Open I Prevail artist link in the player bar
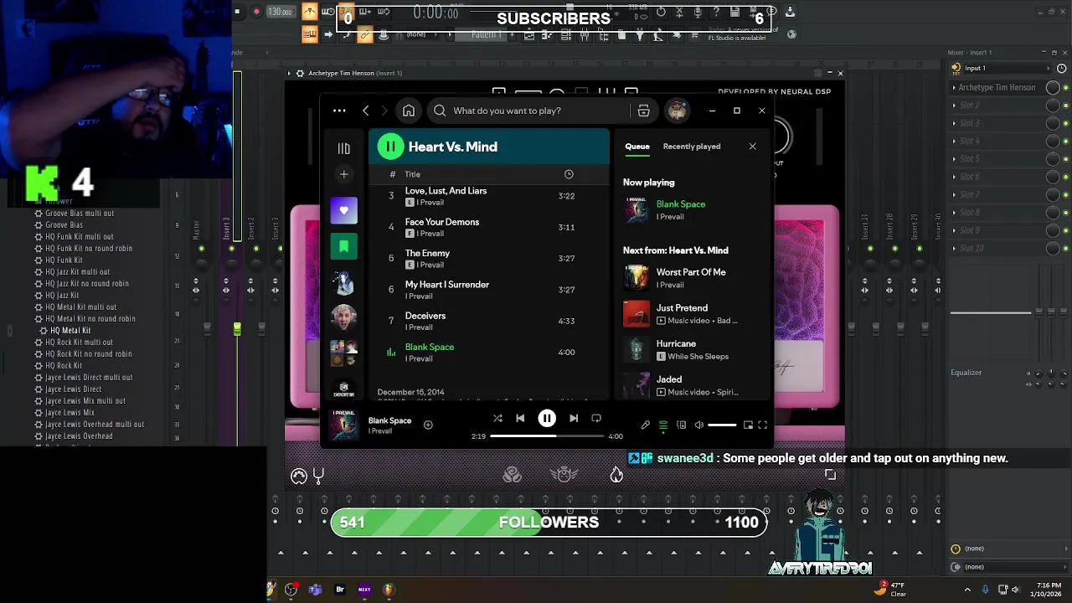Viewport: 1072px width, 603px height. pos(380,431)
